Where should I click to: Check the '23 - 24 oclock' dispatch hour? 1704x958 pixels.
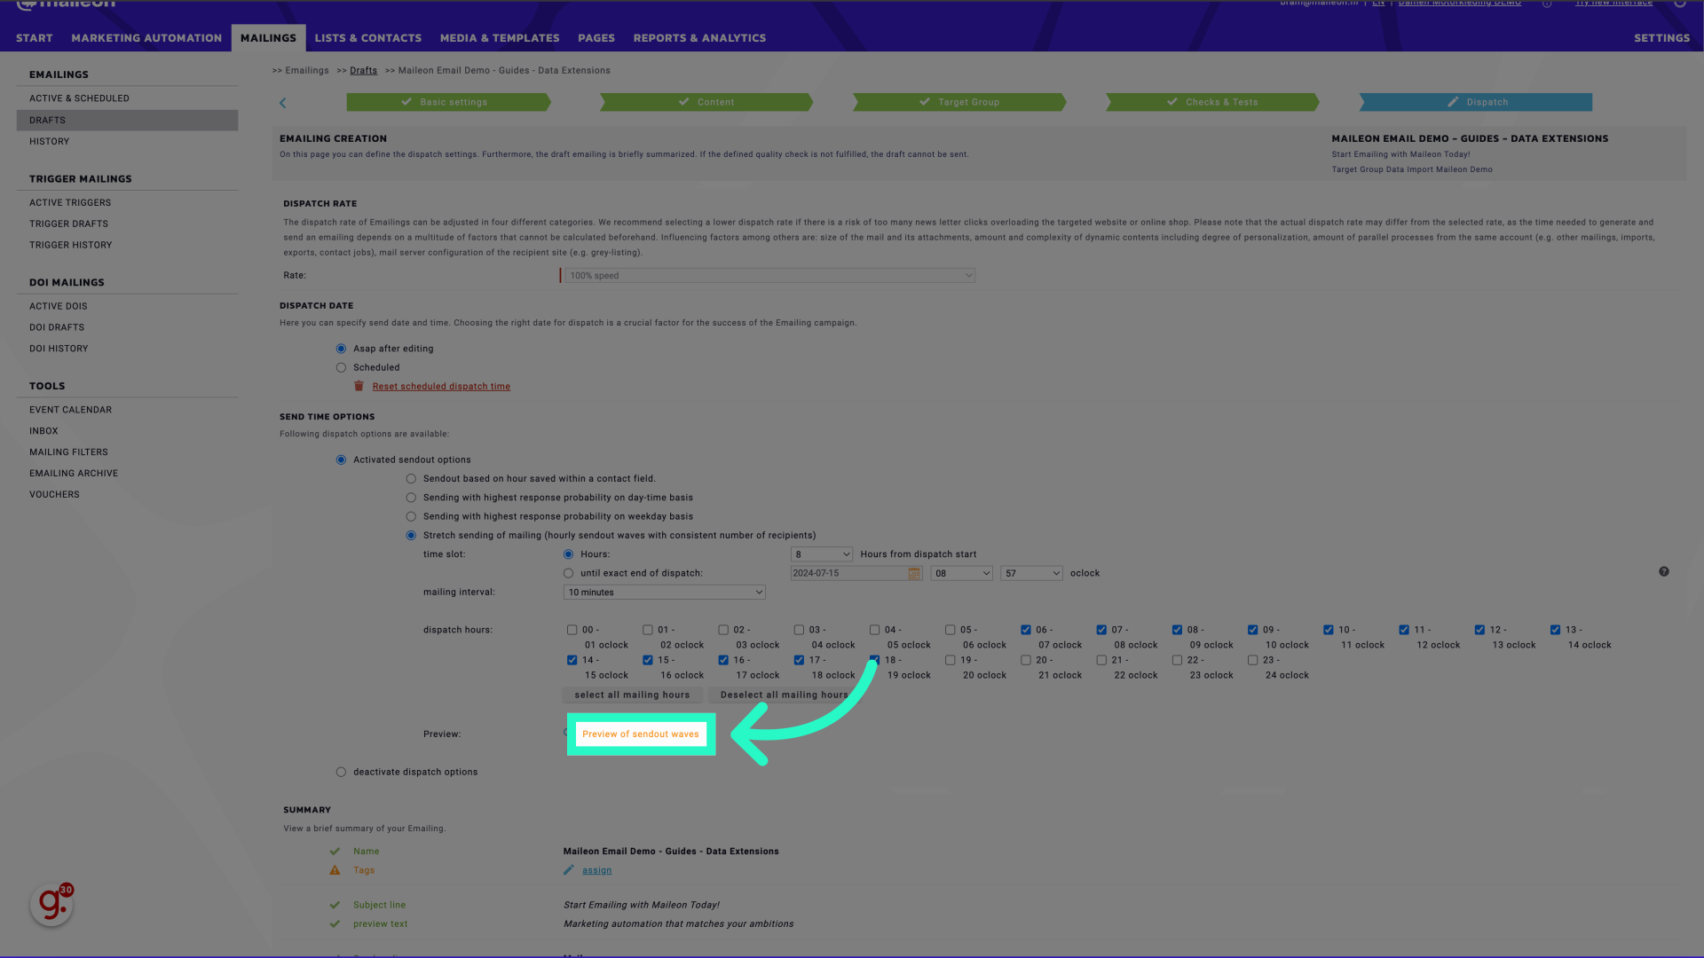[1252, 660]
